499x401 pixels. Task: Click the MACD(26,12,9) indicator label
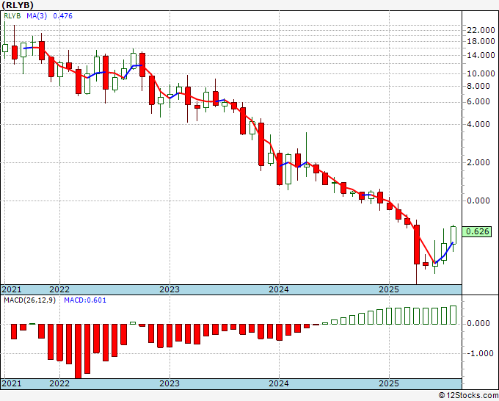tap(29, 300)
